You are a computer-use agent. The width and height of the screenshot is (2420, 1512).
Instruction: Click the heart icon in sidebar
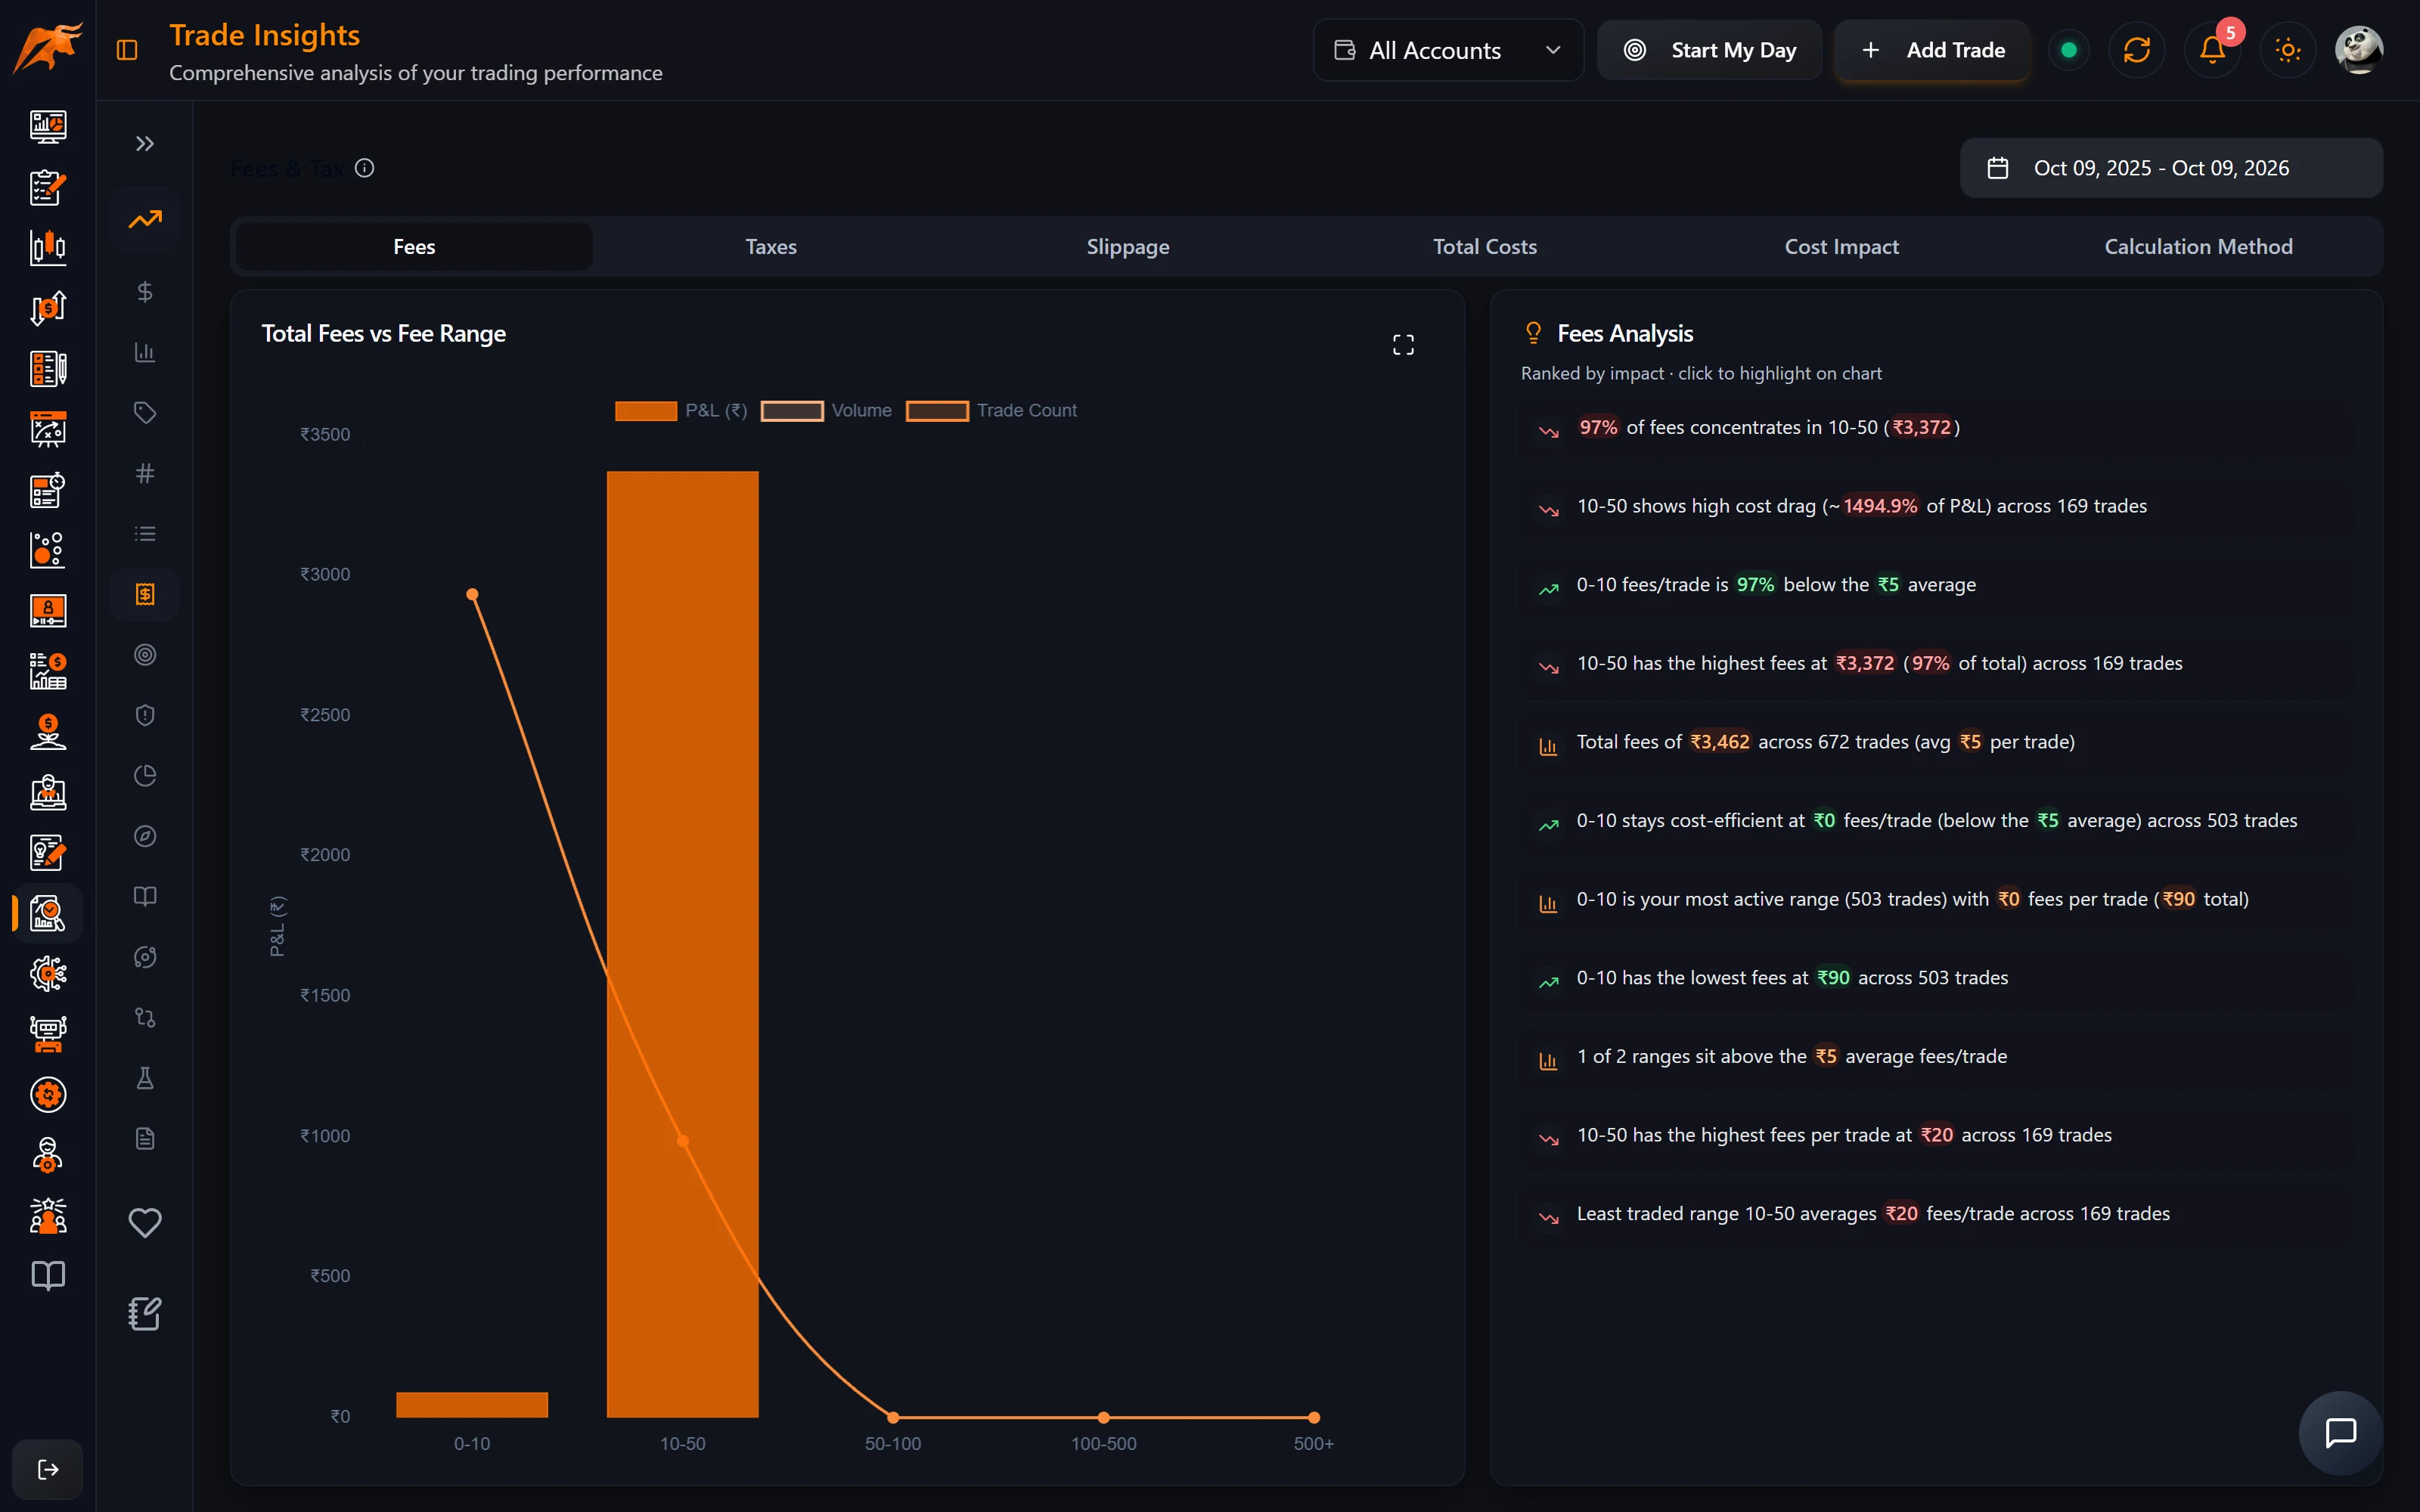coord(145,1222)
